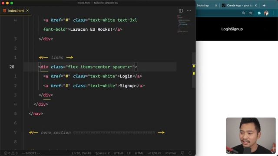Viewport: 278px width, 156px height.
Task: Click the LoginSignup link in browser page
Action: [232, 29]
